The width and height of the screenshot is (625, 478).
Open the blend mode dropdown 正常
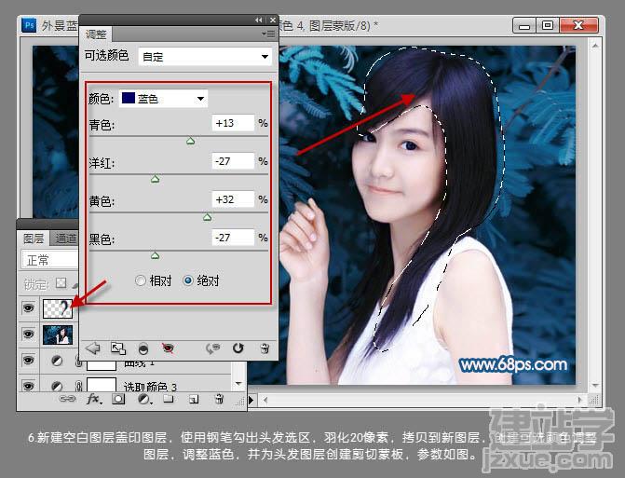point(50,260)
